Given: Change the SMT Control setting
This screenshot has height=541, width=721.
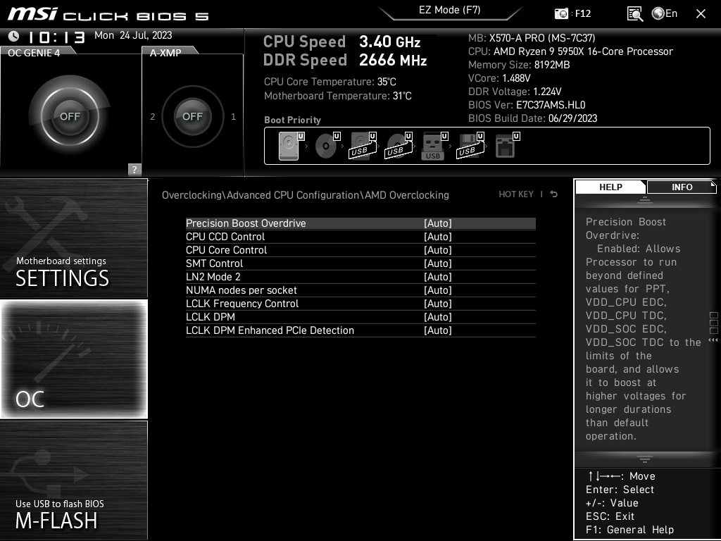Looking at the screenshot, I should pyautogui.click(x=438, y=263).
